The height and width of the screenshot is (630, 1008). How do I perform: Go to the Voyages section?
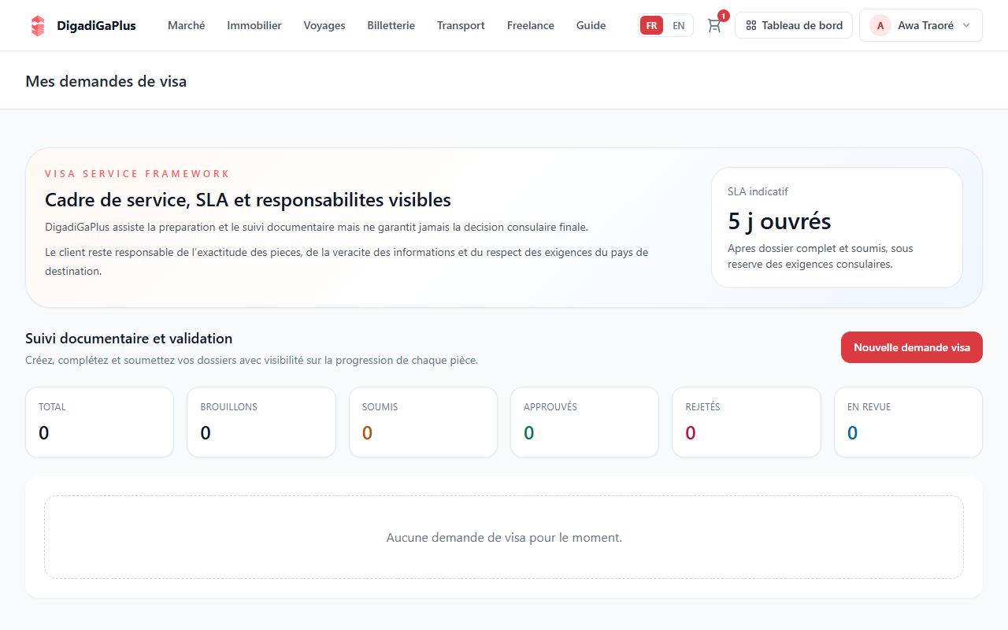324,25
